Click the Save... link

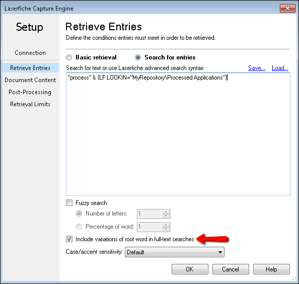(x=257, y=68)
